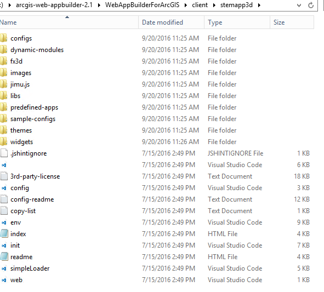Select the themes folder name

click(21, 130)
